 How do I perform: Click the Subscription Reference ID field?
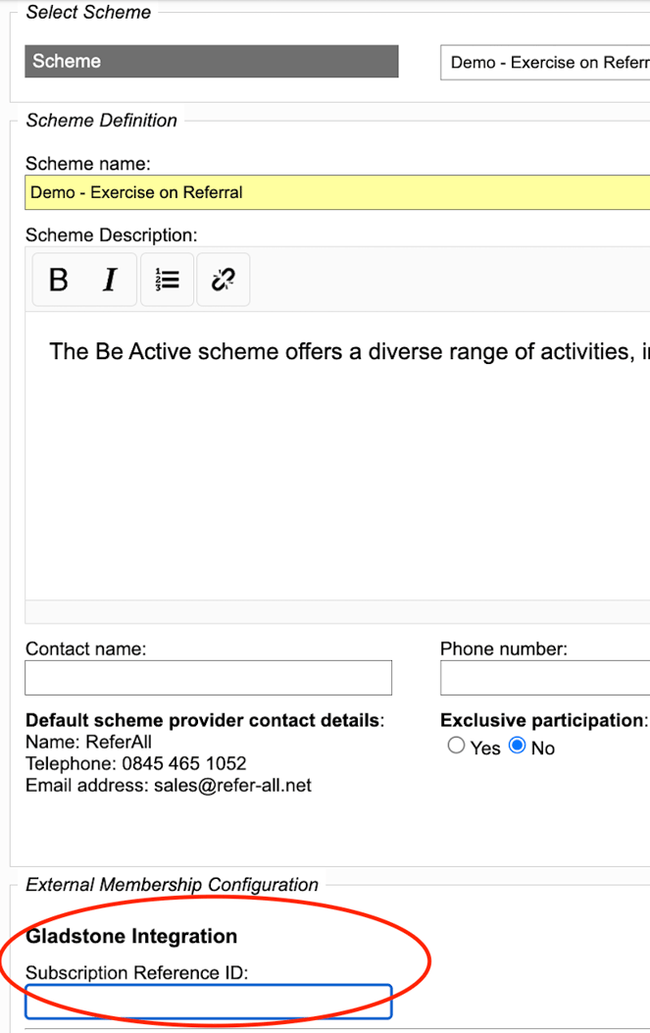click(208, 1002)
